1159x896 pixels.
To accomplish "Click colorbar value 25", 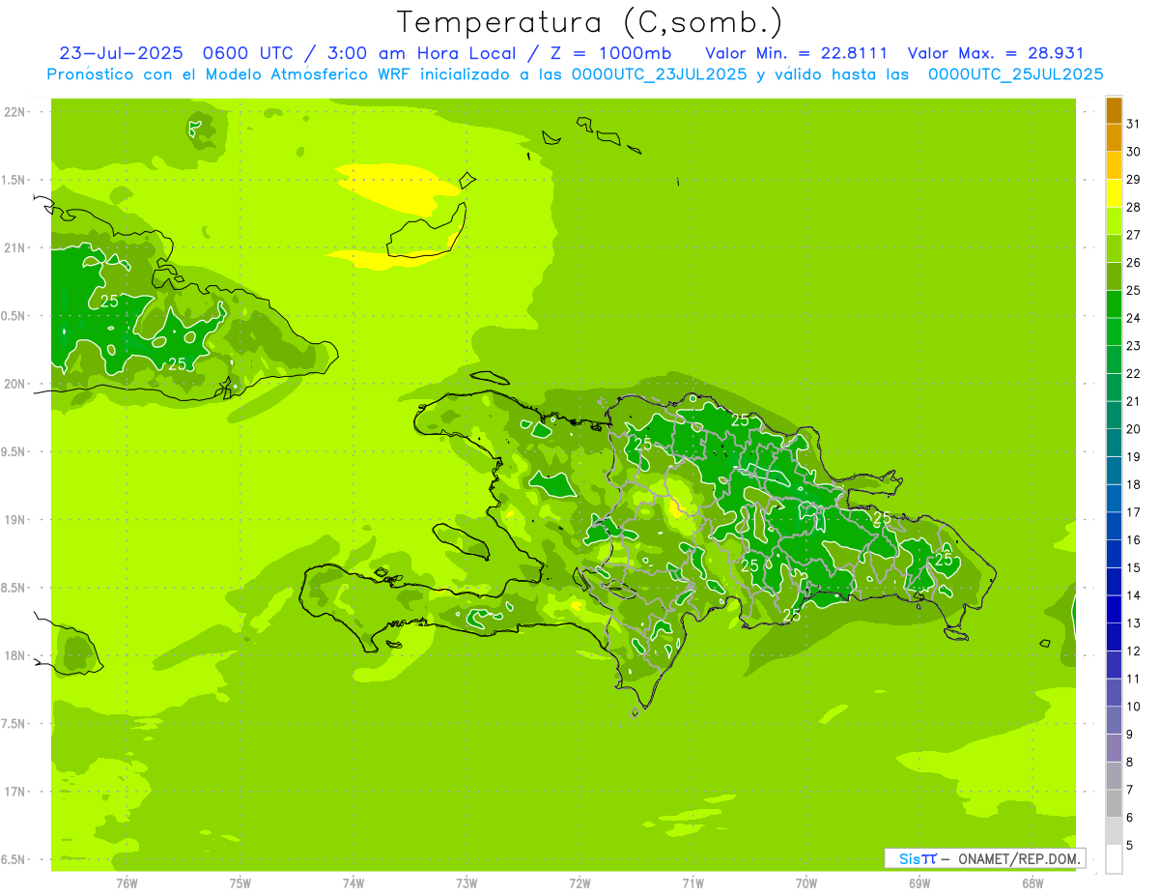I will tap(1133, 290).
